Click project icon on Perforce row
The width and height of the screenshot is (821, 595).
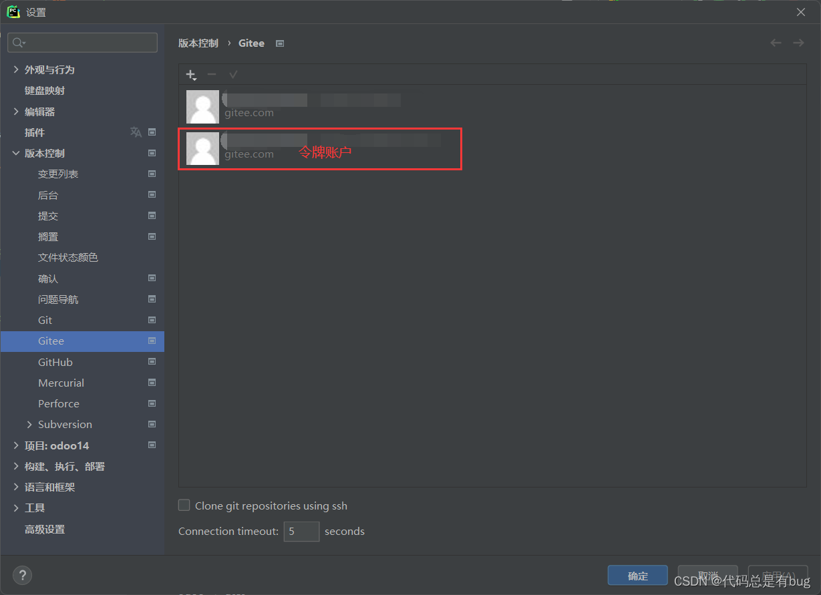pos(152,403)
